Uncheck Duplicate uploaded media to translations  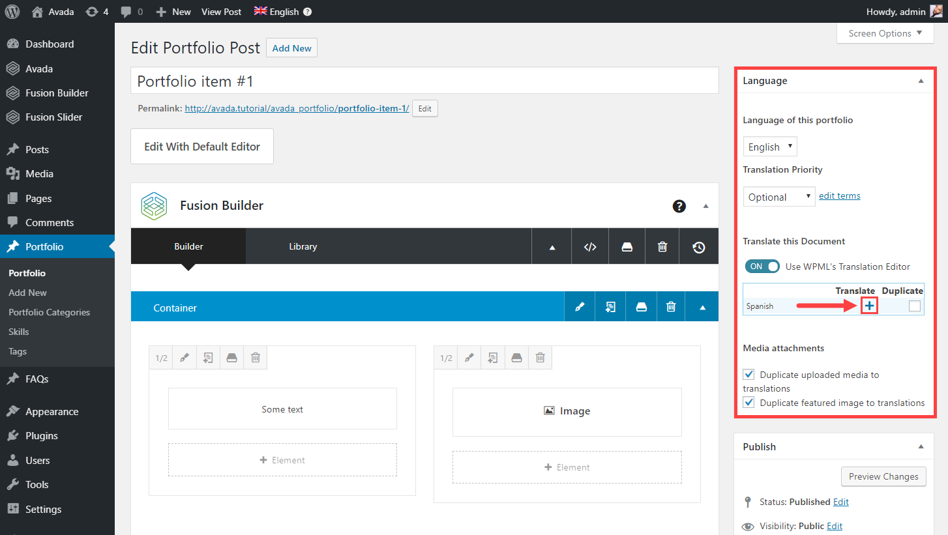748,375
